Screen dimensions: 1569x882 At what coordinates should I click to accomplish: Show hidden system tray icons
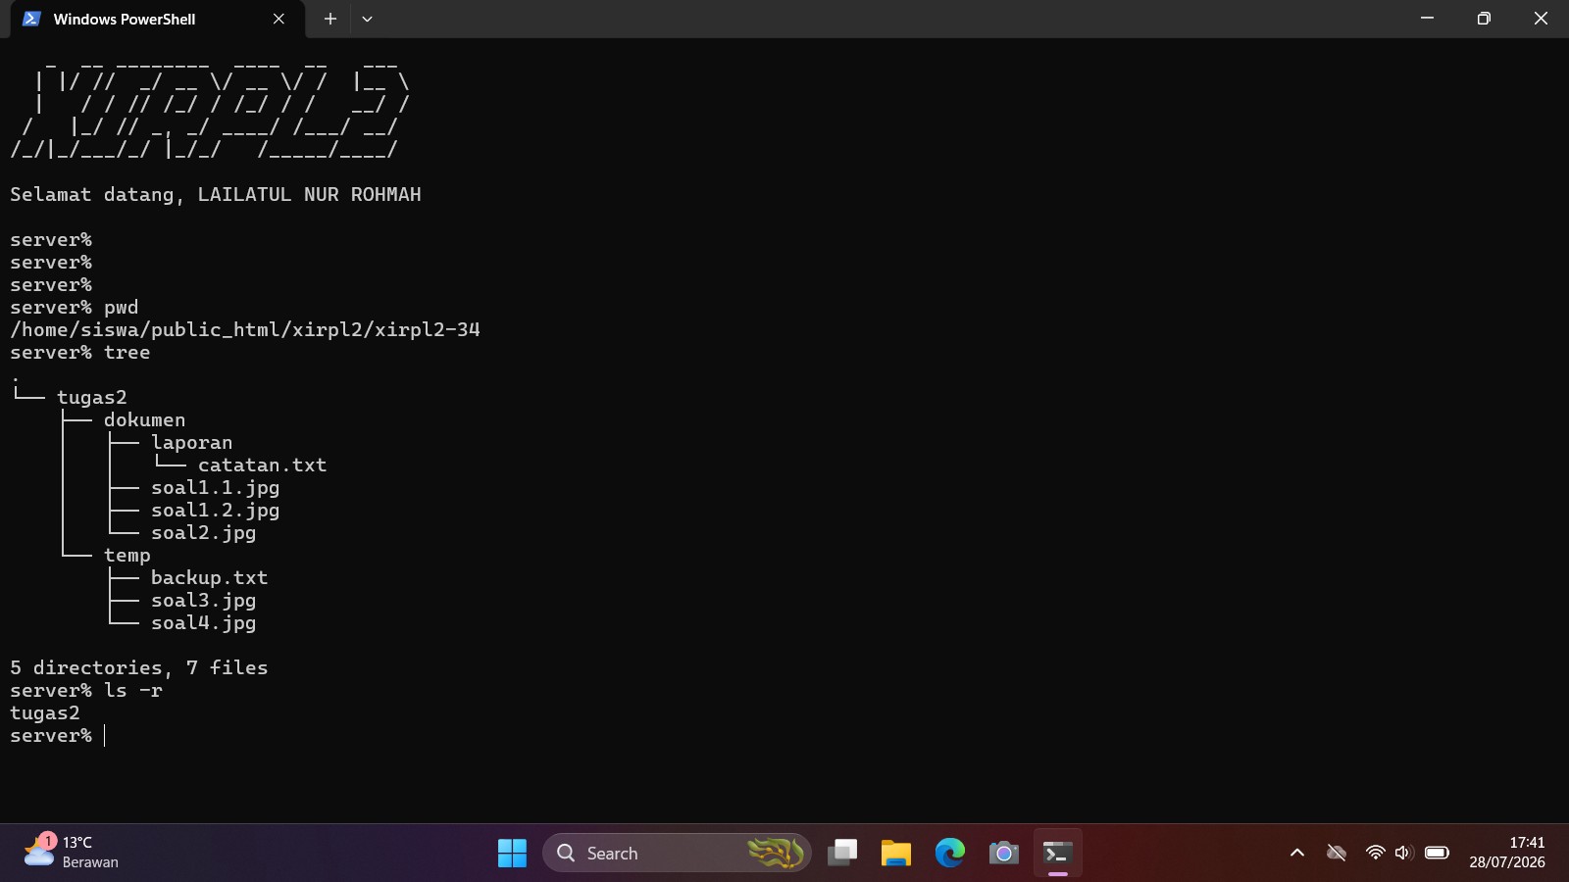click(x=1297, y=853)
